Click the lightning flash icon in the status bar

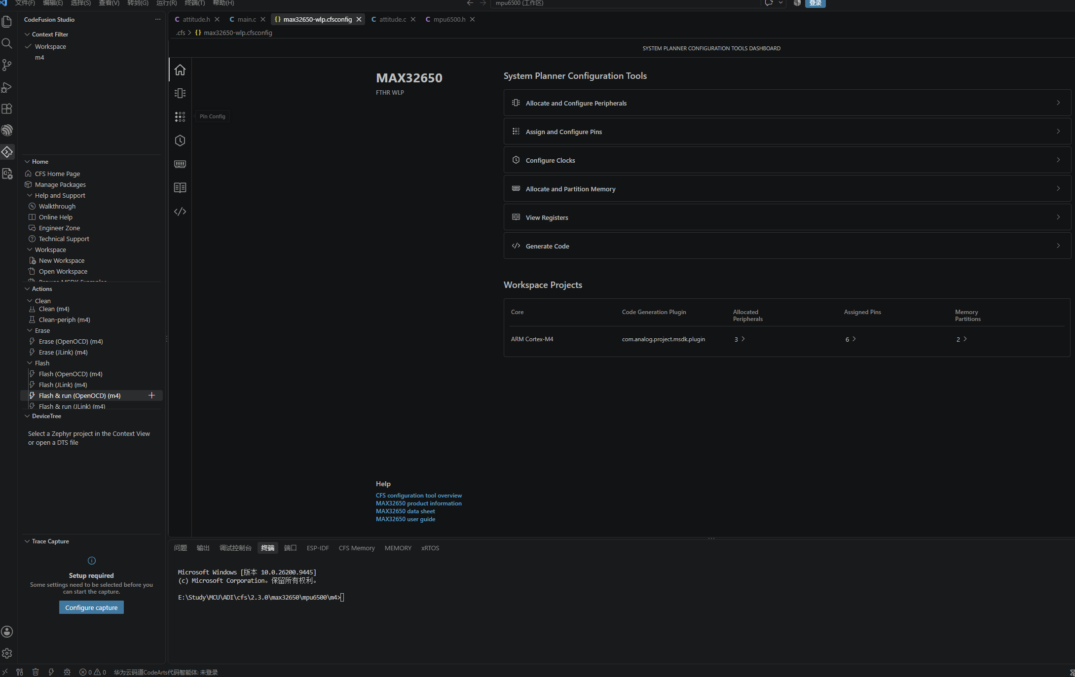[51, 672]
